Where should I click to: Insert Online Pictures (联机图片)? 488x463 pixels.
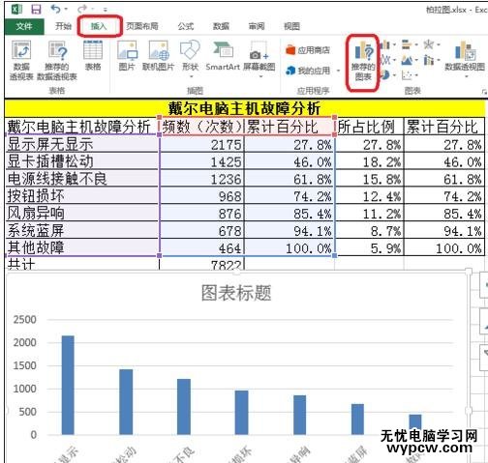tap(158, 55)
